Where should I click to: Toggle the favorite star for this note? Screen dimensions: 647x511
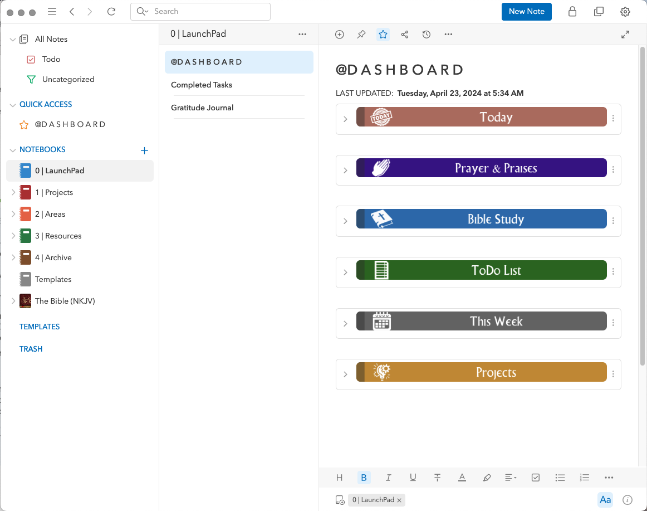coord(383,35)
